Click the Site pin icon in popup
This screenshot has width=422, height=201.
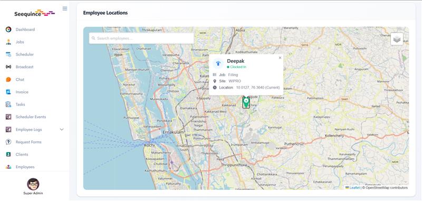point(215,81)
